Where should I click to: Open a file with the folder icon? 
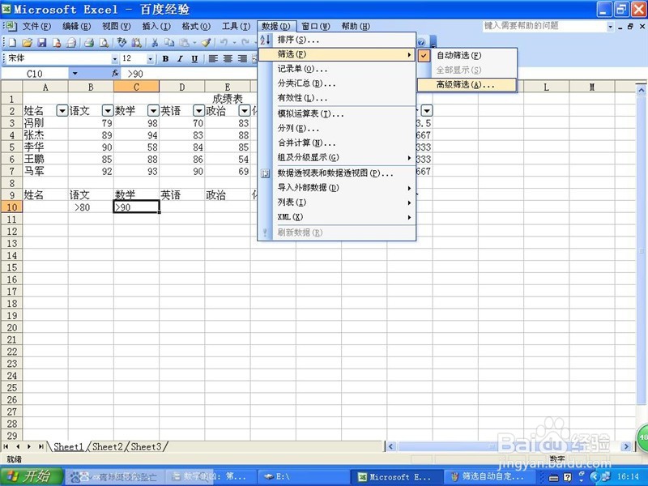[x=28, y=42]
